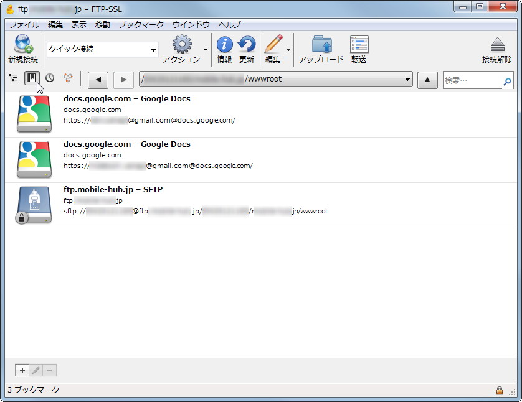This screenshot has width=522, height=402.
Task: Click the lock icon in status bar
Action: [500, 390]
